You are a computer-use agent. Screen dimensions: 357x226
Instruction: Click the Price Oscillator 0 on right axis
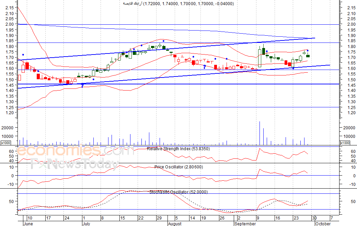click(x=354, y=176)
